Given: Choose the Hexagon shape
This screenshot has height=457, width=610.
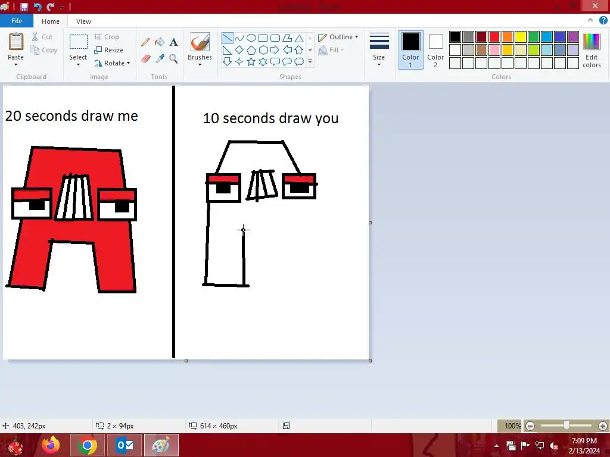Looking at the screenshot, I should 263,50.
